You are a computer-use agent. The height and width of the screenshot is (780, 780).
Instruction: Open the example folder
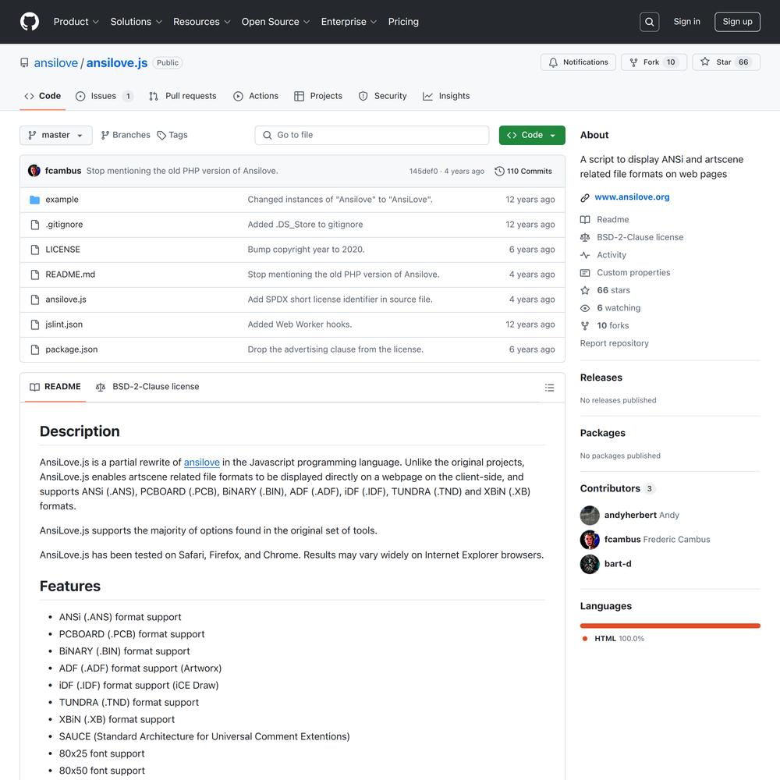coord(62,200)
